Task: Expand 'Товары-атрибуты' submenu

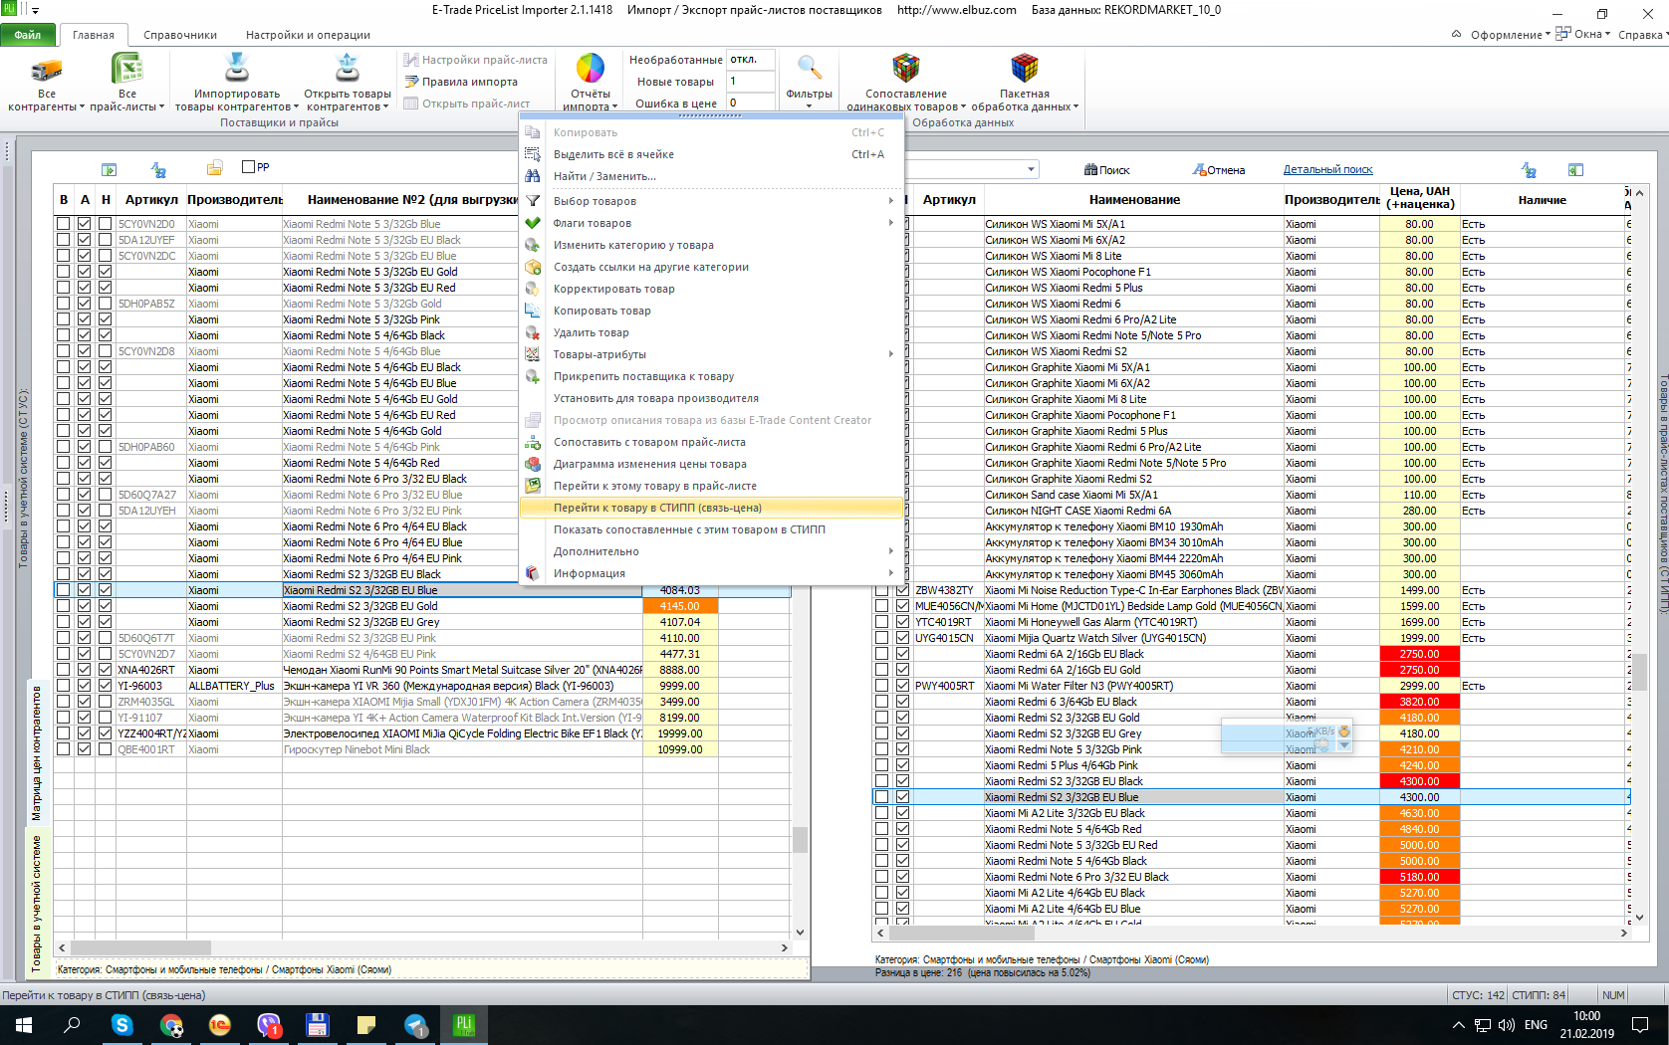Action: click(x=711, y=354)
